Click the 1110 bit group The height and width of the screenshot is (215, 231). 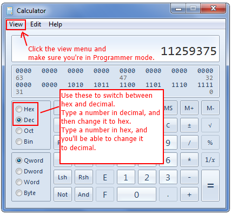pyautogui.click(x=179, y=85)
